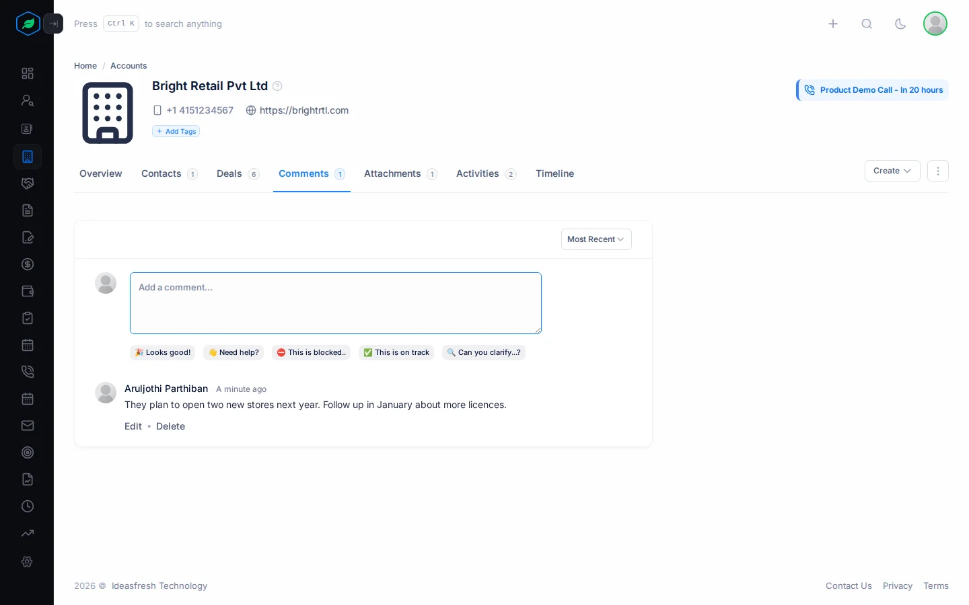Insert the 'Can you clarify...?' quick reply
Screen dimensions: 969x605
(484, 352)
